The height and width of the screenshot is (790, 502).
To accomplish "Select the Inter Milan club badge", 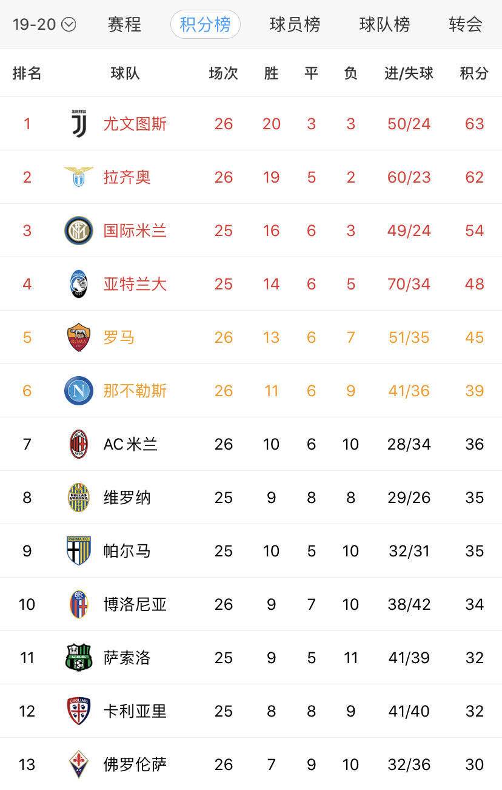I will tap(79, 231).
